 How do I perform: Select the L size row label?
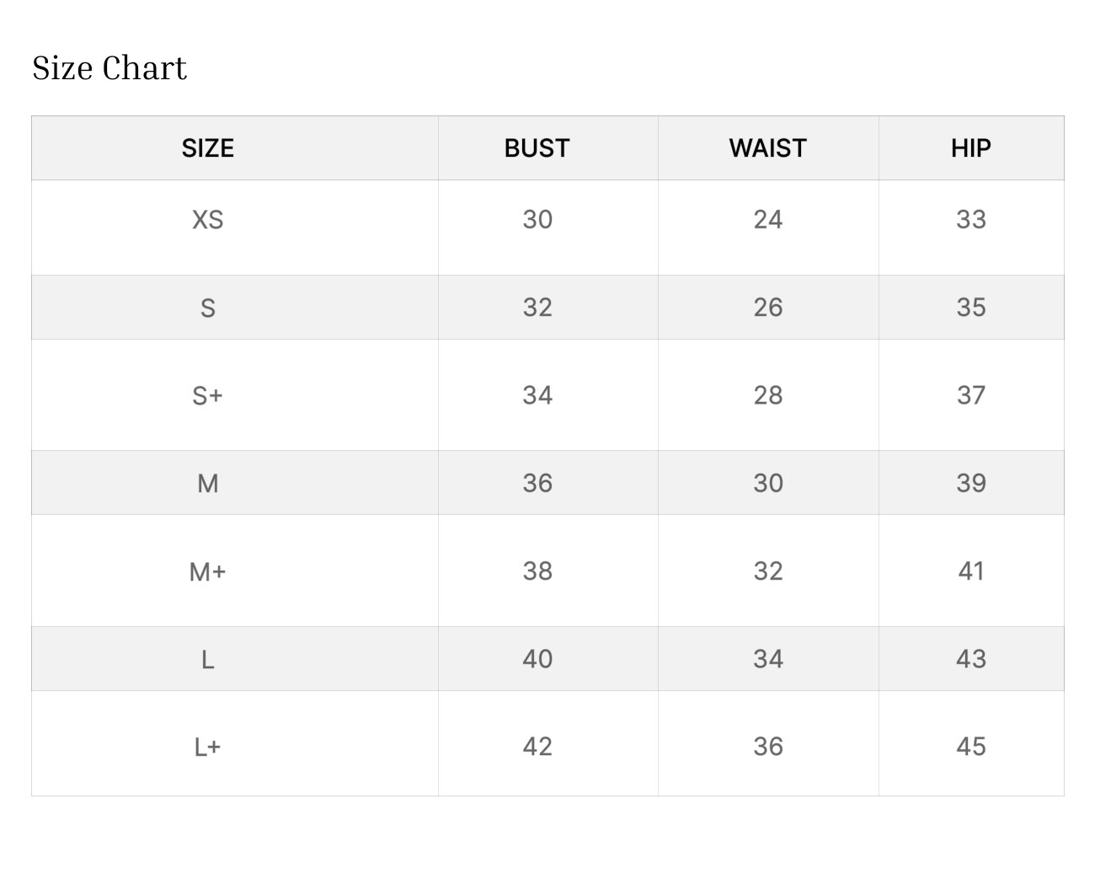click(x=208, y=659)
